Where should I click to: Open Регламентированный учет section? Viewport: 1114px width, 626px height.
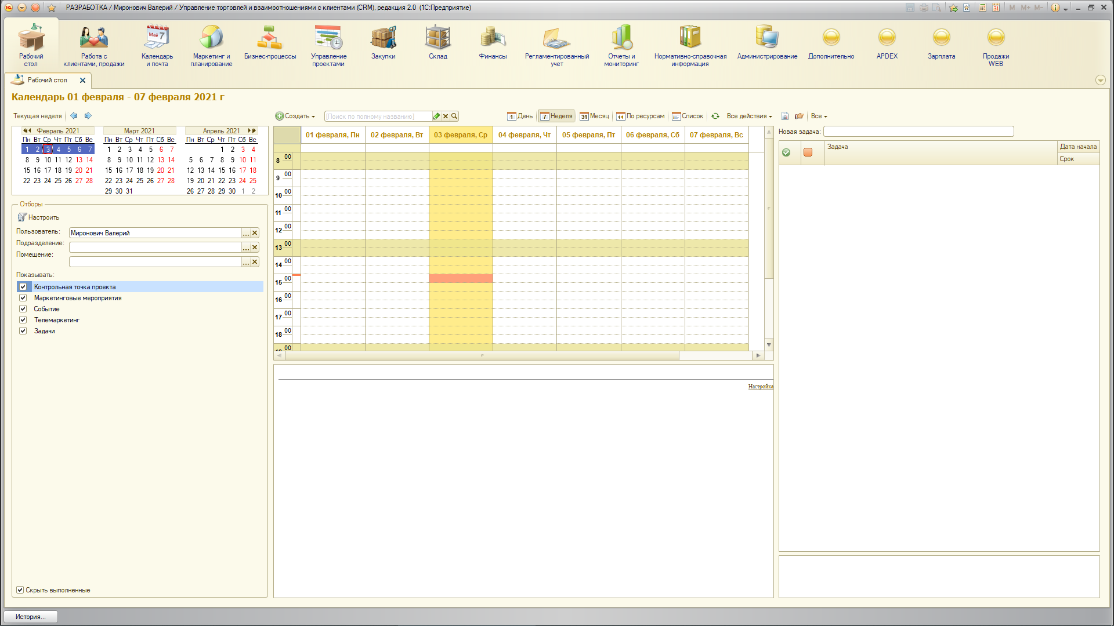point(557,45)
